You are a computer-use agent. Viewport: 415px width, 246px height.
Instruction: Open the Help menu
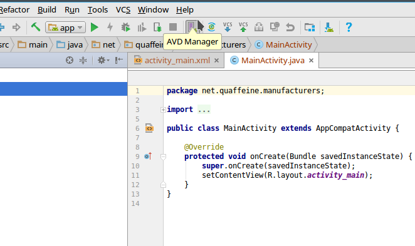point(185,10)
